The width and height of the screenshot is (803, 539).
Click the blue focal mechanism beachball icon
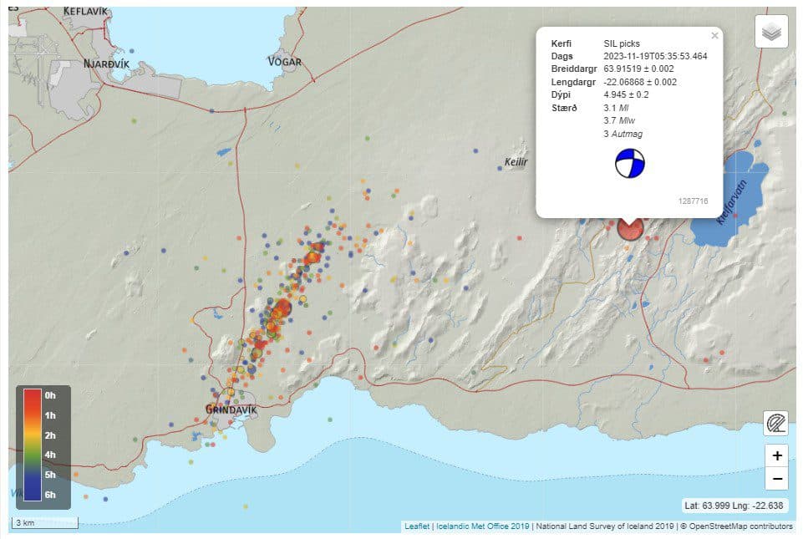(630, 163)
